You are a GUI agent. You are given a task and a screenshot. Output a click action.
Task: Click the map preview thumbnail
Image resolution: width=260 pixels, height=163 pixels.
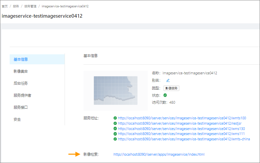(x=116, y=90)
